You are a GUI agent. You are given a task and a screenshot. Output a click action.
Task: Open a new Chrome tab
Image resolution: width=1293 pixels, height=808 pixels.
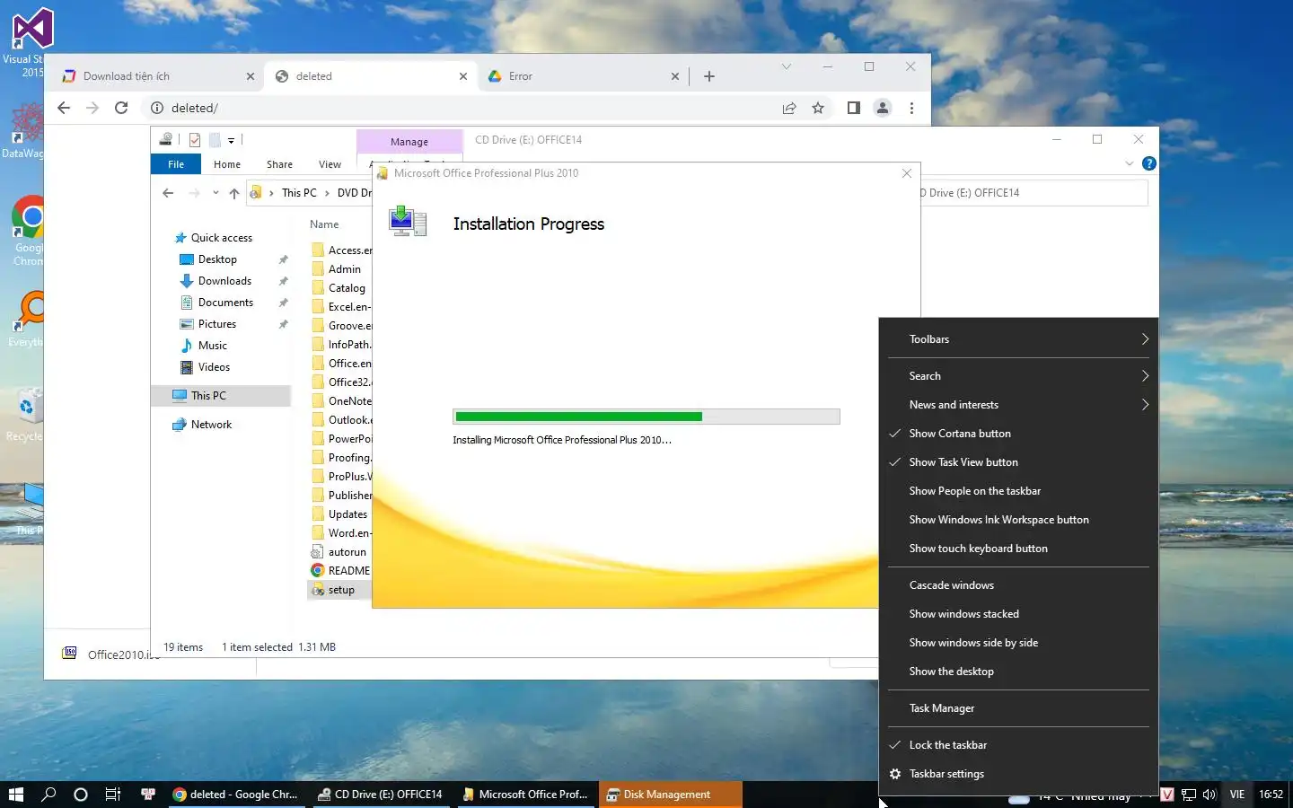[709, 76]
